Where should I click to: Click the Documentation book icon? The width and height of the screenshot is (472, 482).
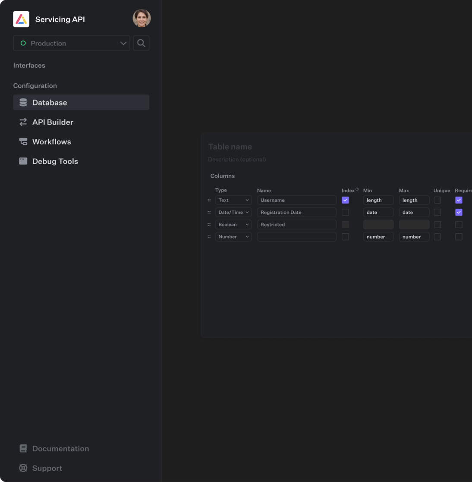(23, 448)
